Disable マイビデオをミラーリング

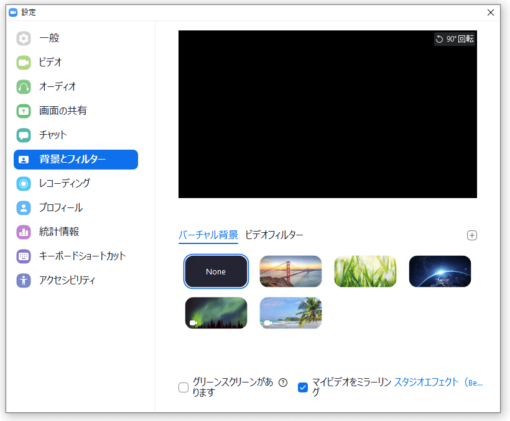pos(303,387)
